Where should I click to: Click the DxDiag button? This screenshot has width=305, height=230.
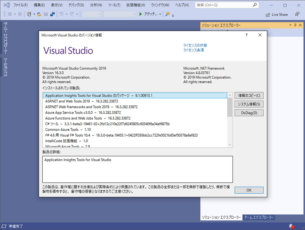pyautogui.click(x=249, y=112)
